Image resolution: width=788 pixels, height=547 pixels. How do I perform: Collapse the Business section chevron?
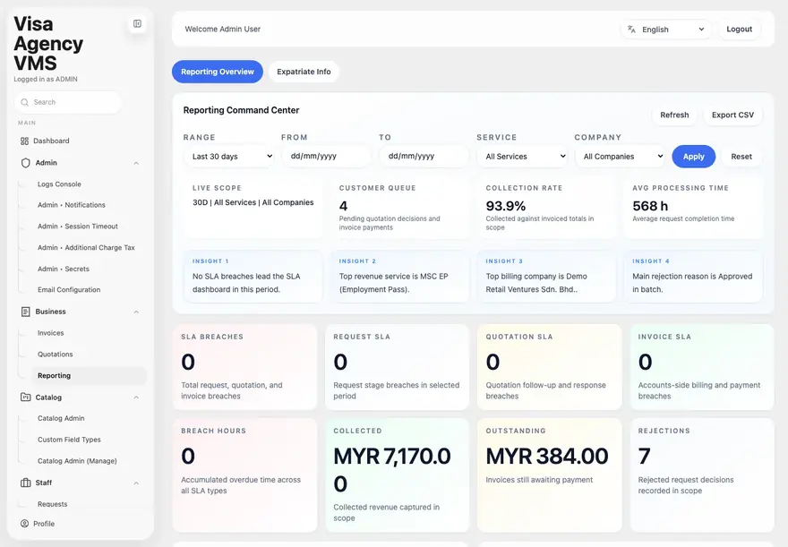[136, 312]
